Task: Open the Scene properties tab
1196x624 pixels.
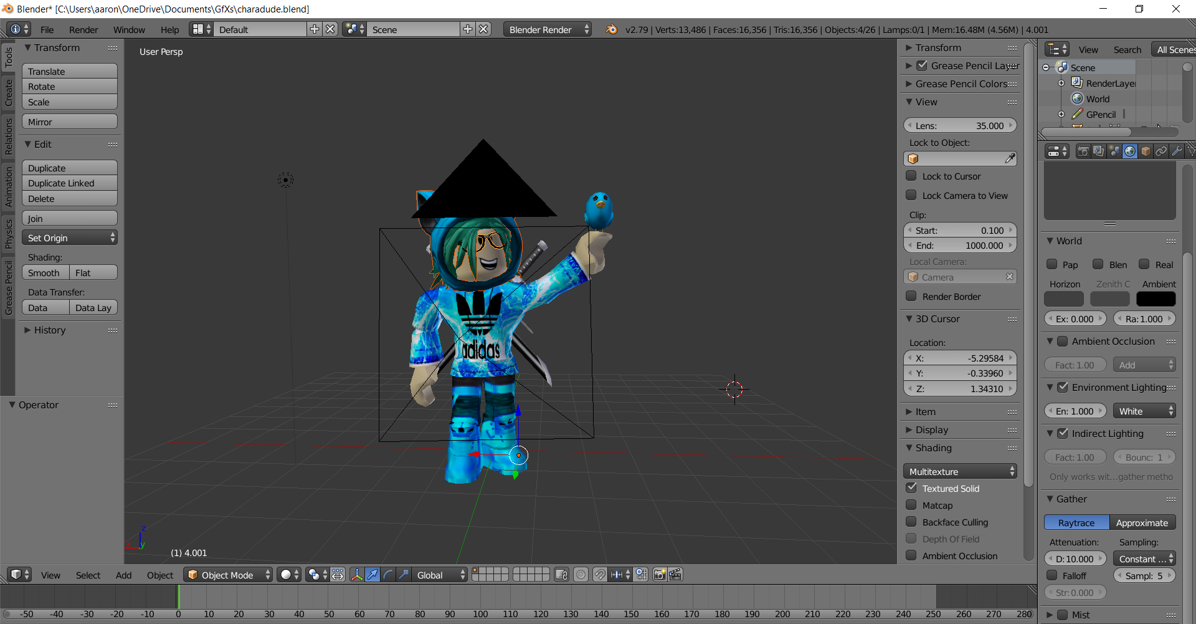Action: coord(1114,151)
